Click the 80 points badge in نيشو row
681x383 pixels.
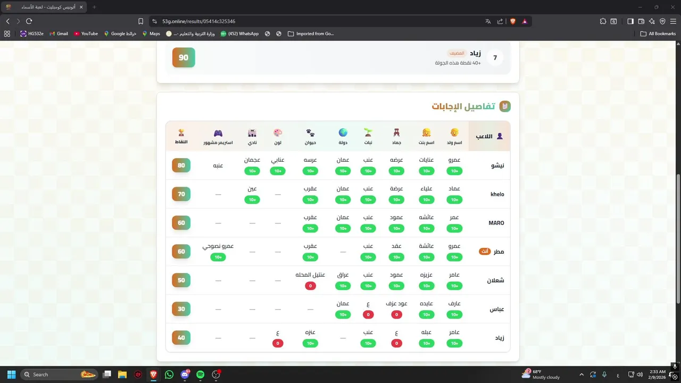[x=181, y=165]
